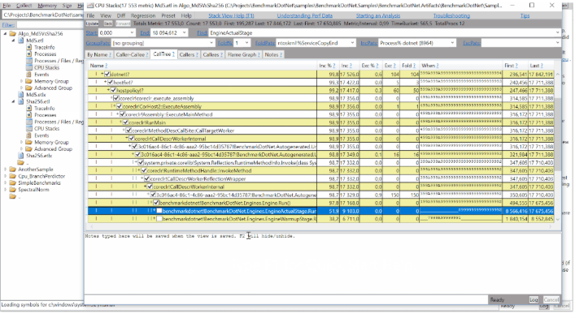
Task: Open the FoldPats dropdown
Action: tap(352, 43)
